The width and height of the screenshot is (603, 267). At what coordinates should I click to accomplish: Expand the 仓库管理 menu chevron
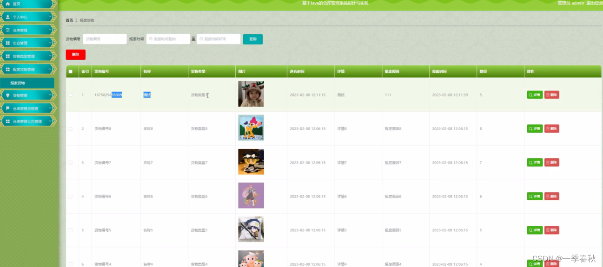51,30
